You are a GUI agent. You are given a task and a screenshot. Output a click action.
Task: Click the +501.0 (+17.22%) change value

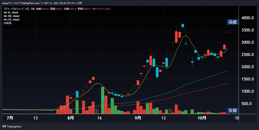(101, 9)
